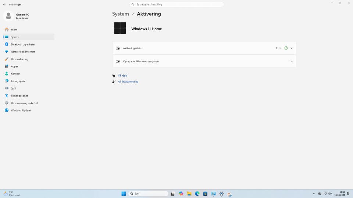Image resolution: width=353 pixels, height=198 pixels.
Task: Open the volume speaker tray icon
Action: tap(330, 194)
